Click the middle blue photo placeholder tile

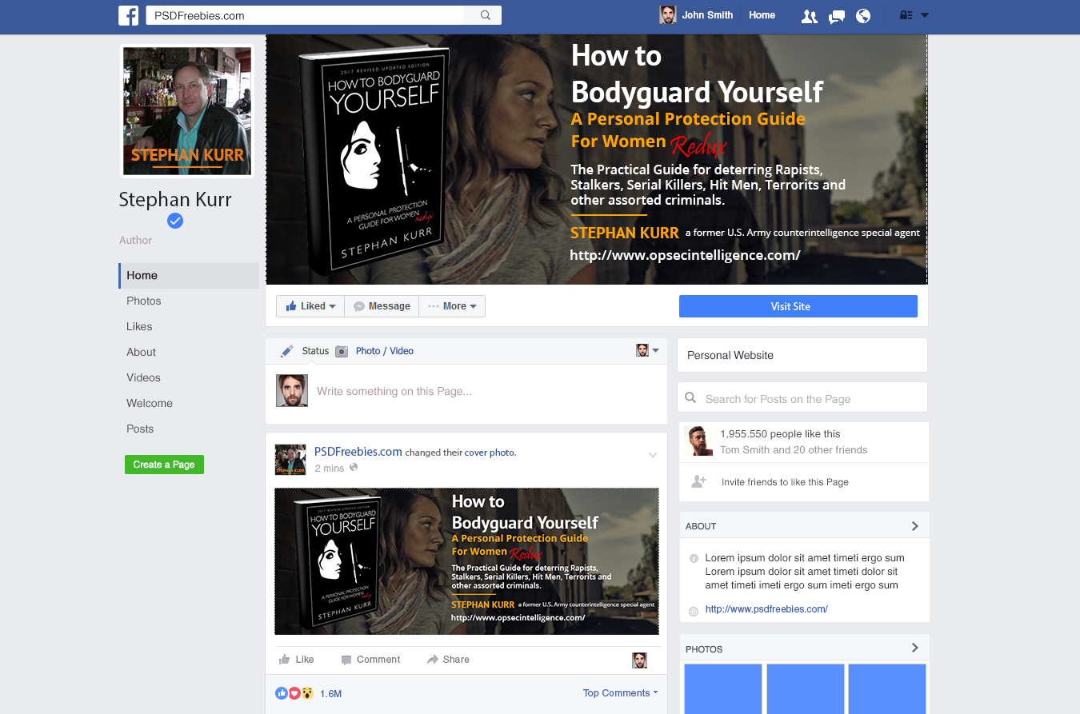806,688
